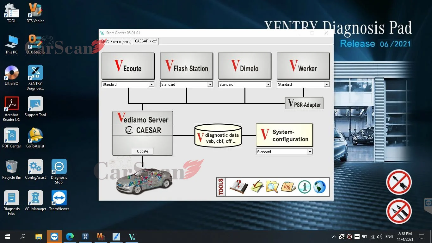This screenshot has height=243, width=432.
Task: Open the log folder tool icon
Action: point(288,187)
